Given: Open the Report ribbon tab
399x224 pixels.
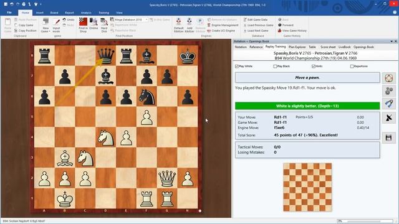Looking at the screenshot, I should click(69, 12).
